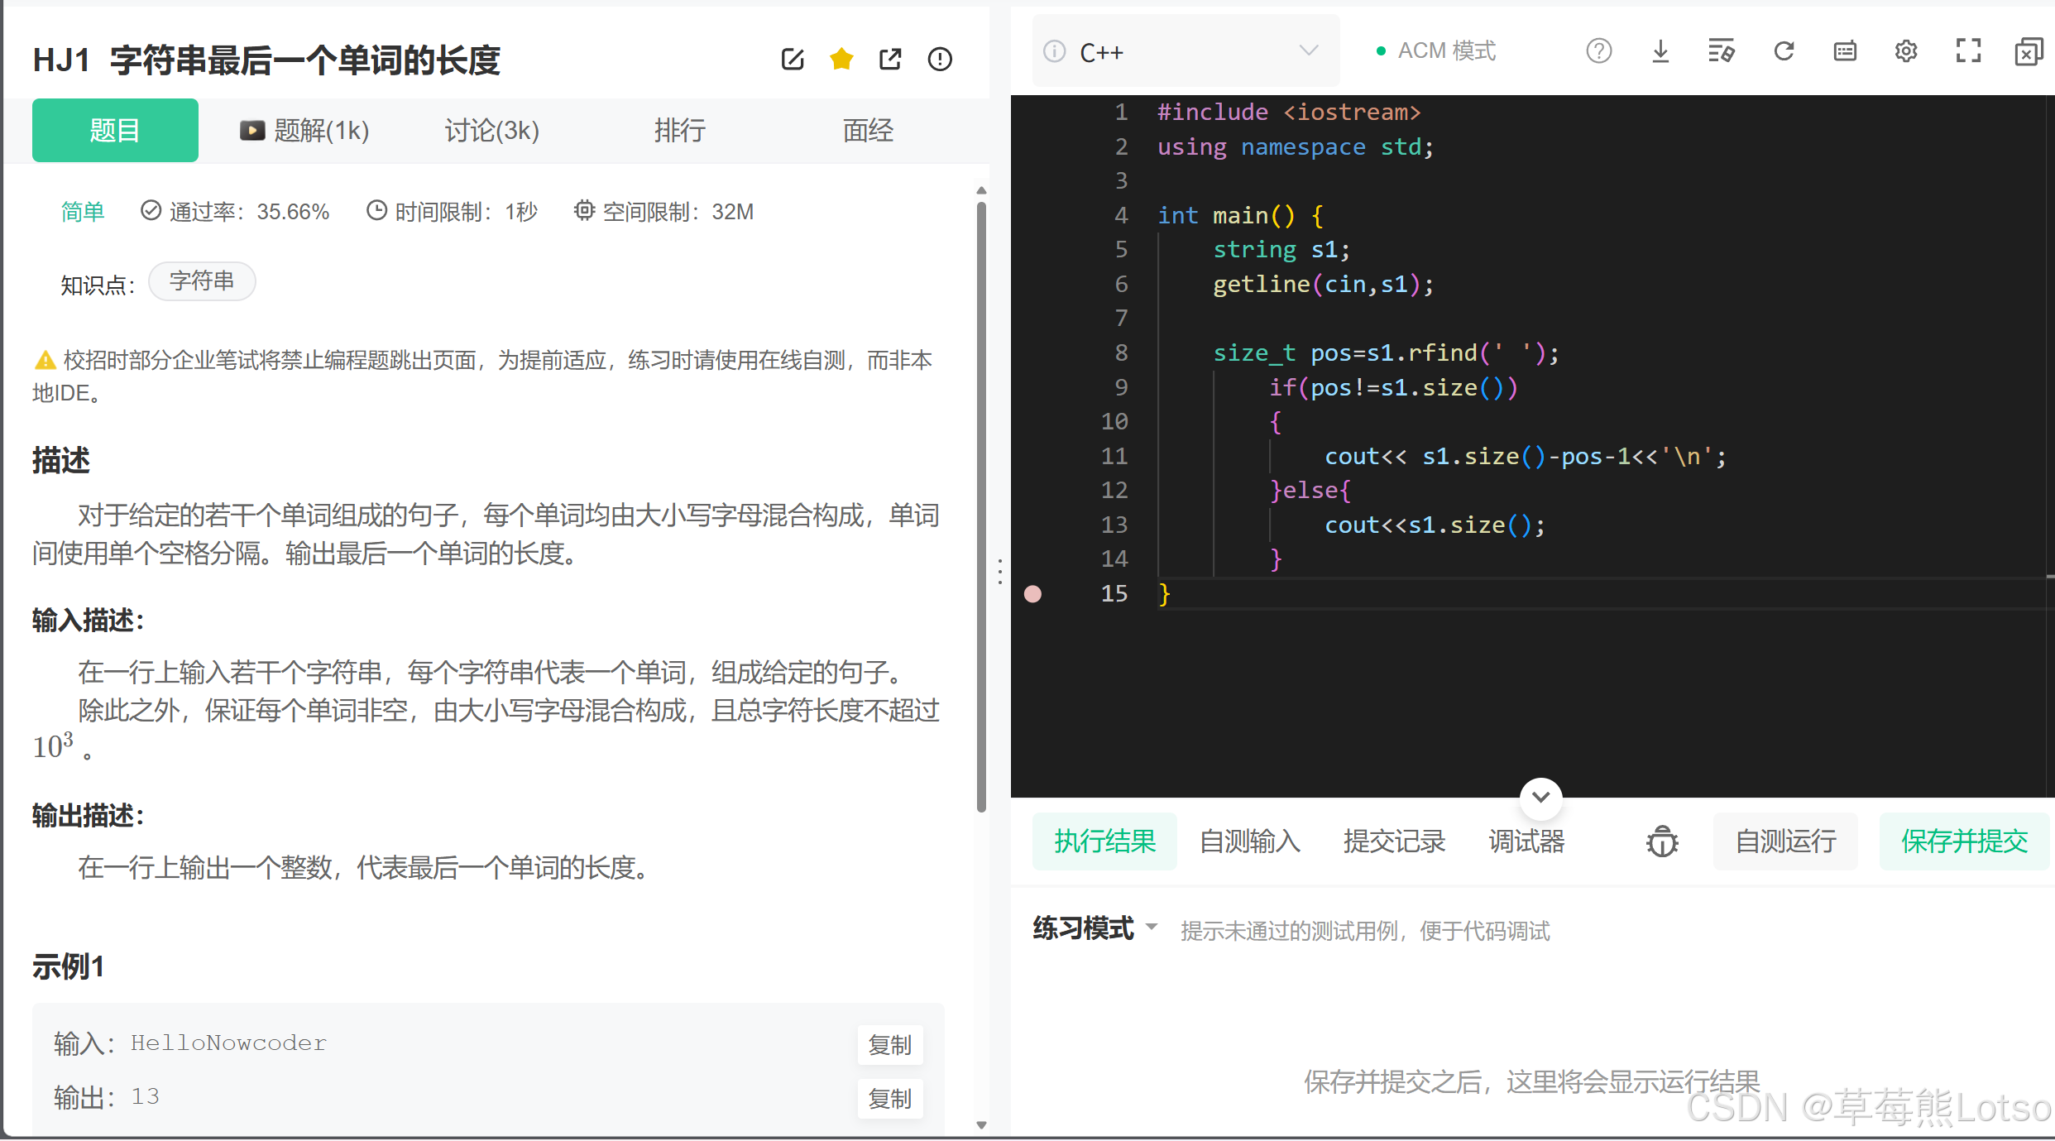Toggle the yellow favorite star
This screenshot has height=1141, width=2055.
pyautogui.click(x=841, y=59)
